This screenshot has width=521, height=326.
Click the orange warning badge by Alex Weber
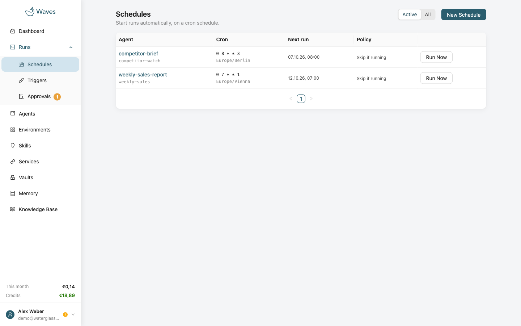click(x=65, y=315)
